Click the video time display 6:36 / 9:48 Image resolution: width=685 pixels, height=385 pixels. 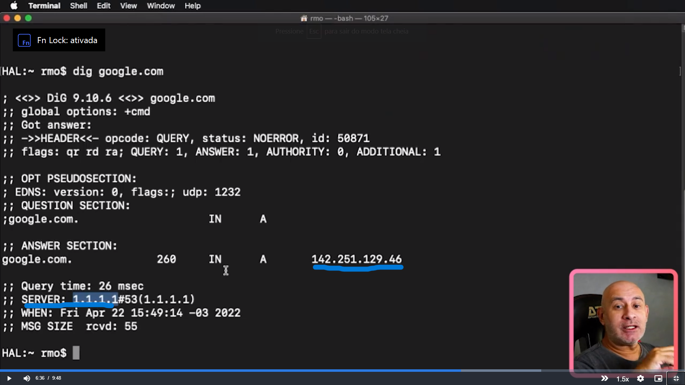(48, 378)
